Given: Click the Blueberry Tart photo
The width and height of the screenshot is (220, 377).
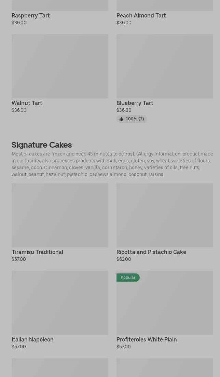Looking at the screenshot, I should pos(165,66).
